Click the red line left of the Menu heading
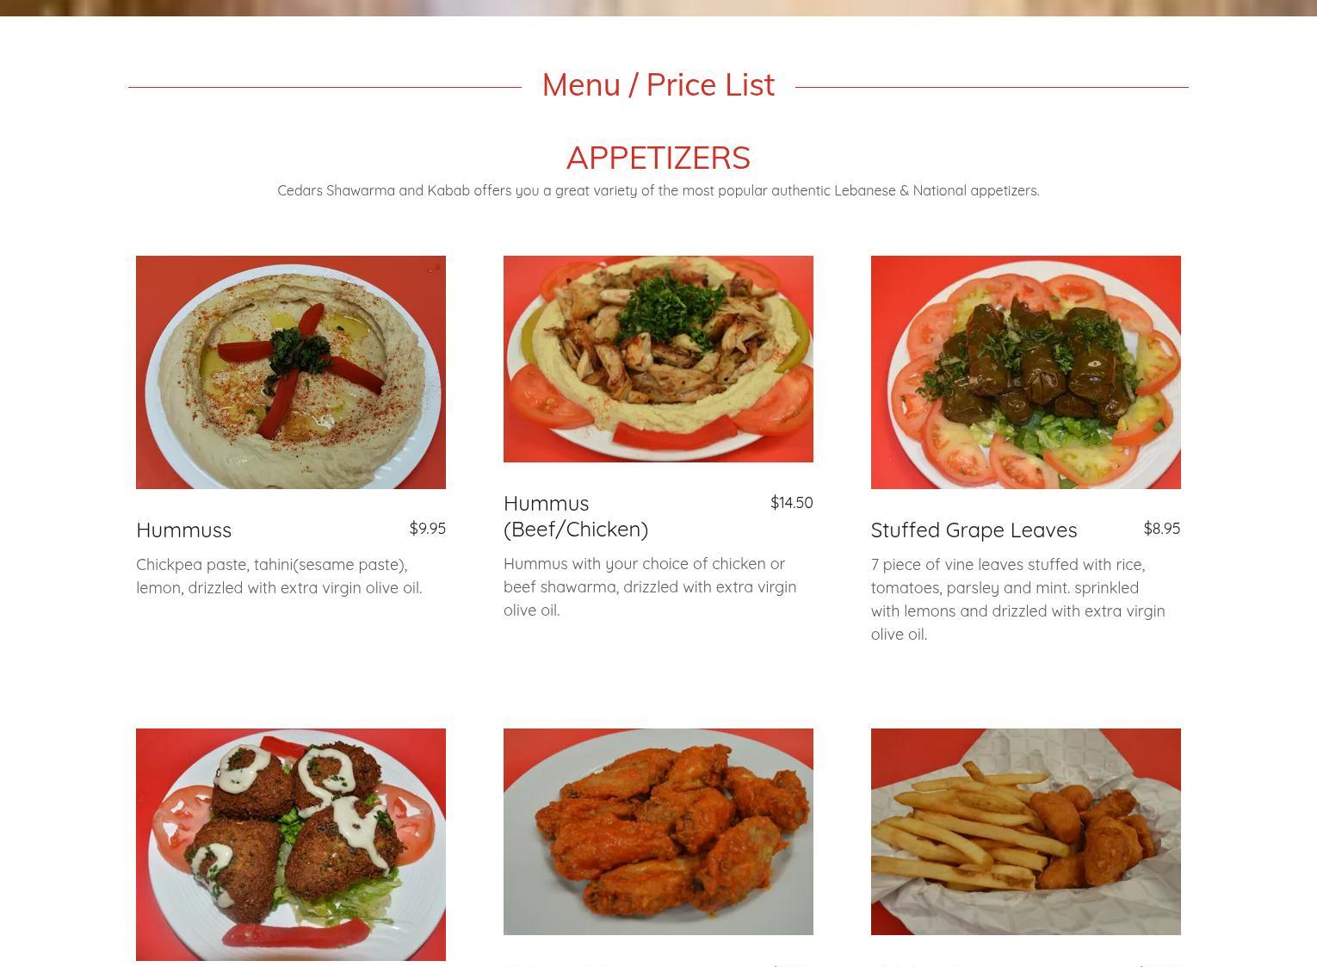This screenshot has width=1317, height=967. (x=325, y=87)
